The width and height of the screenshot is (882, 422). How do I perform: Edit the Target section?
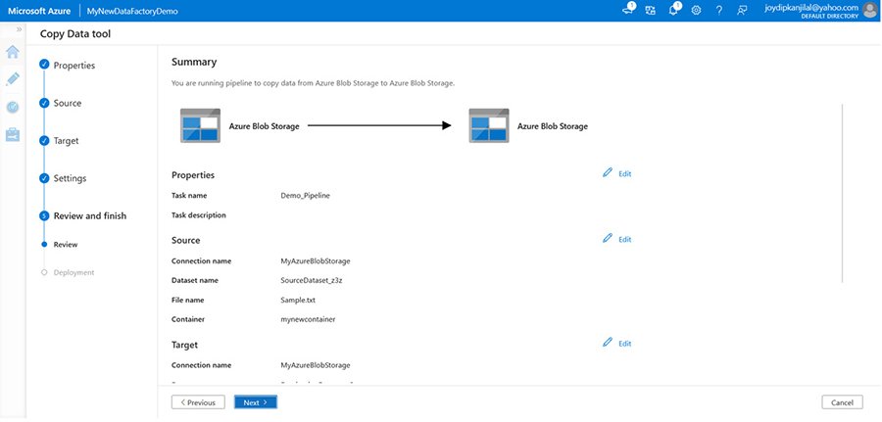tap(617, 344)
